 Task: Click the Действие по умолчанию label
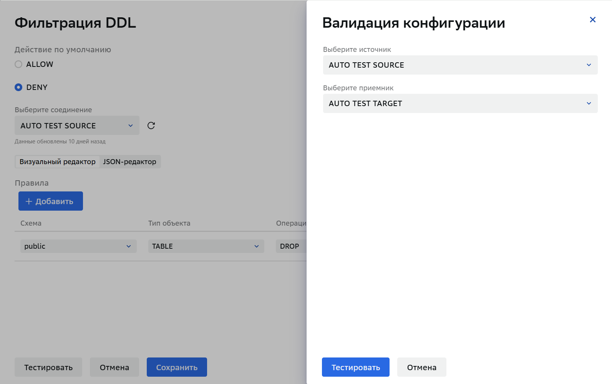pos(63,50)
